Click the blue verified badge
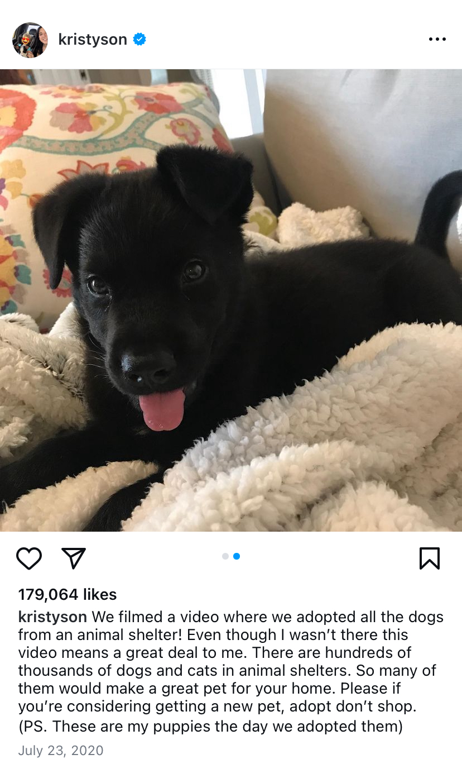The height and width of the screenshot is (764, 462). [139, 39]
